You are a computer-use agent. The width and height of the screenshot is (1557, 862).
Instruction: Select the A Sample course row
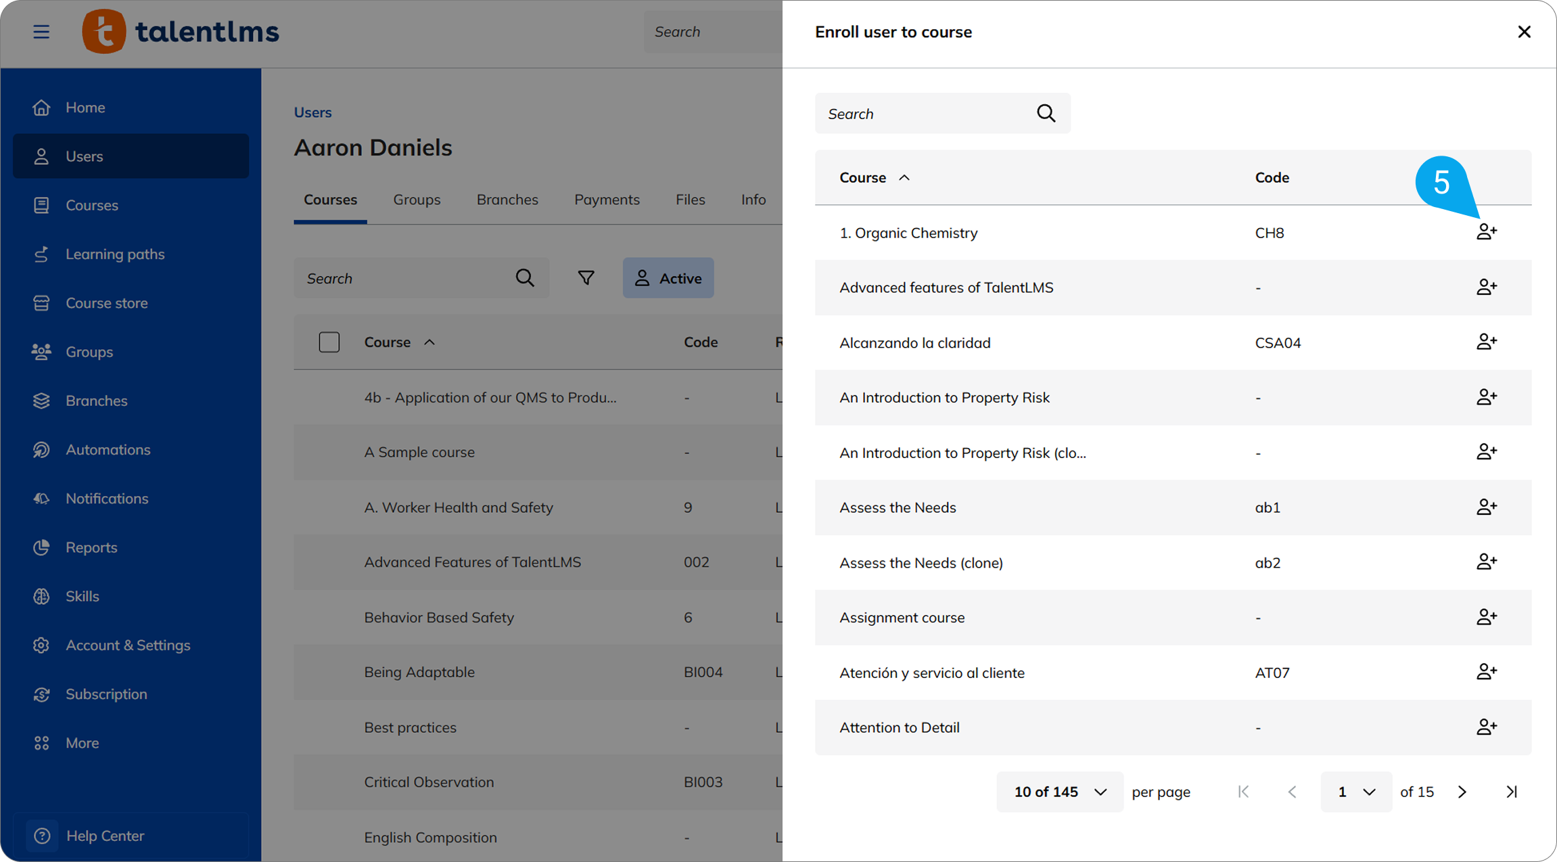tap(538, 452)
